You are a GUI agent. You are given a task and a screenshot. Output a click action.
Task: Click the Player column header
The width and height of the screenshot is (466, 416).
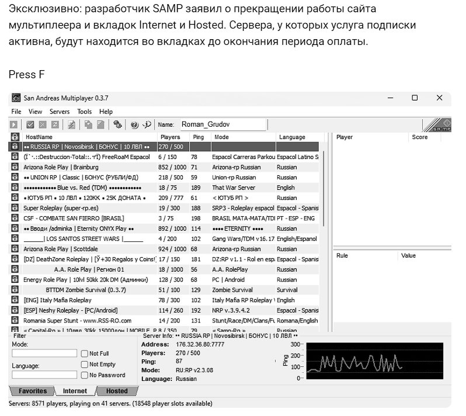[371, 137]
